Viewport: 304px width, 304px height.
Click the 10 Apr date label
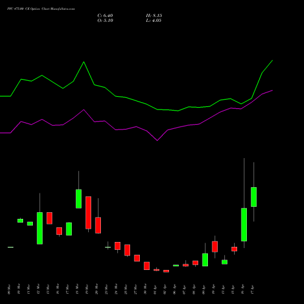click(213, 289)
